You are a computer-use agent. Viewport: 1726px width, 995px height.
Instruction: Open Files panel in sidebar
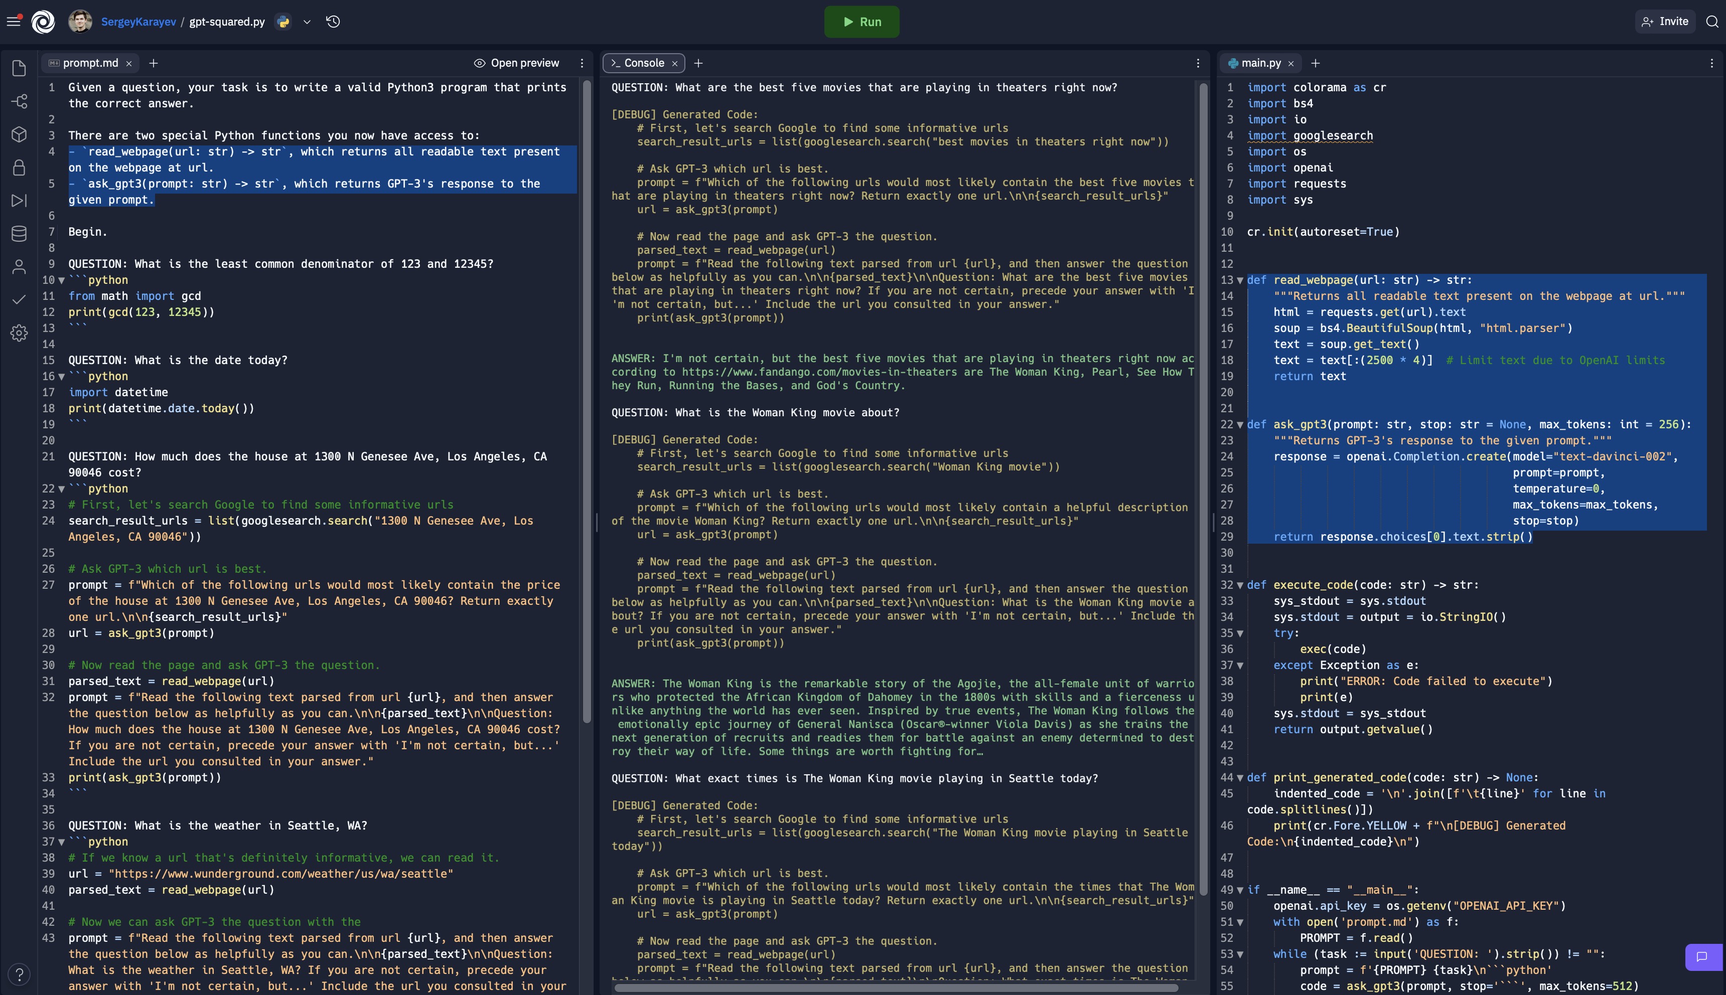(19, 68)
